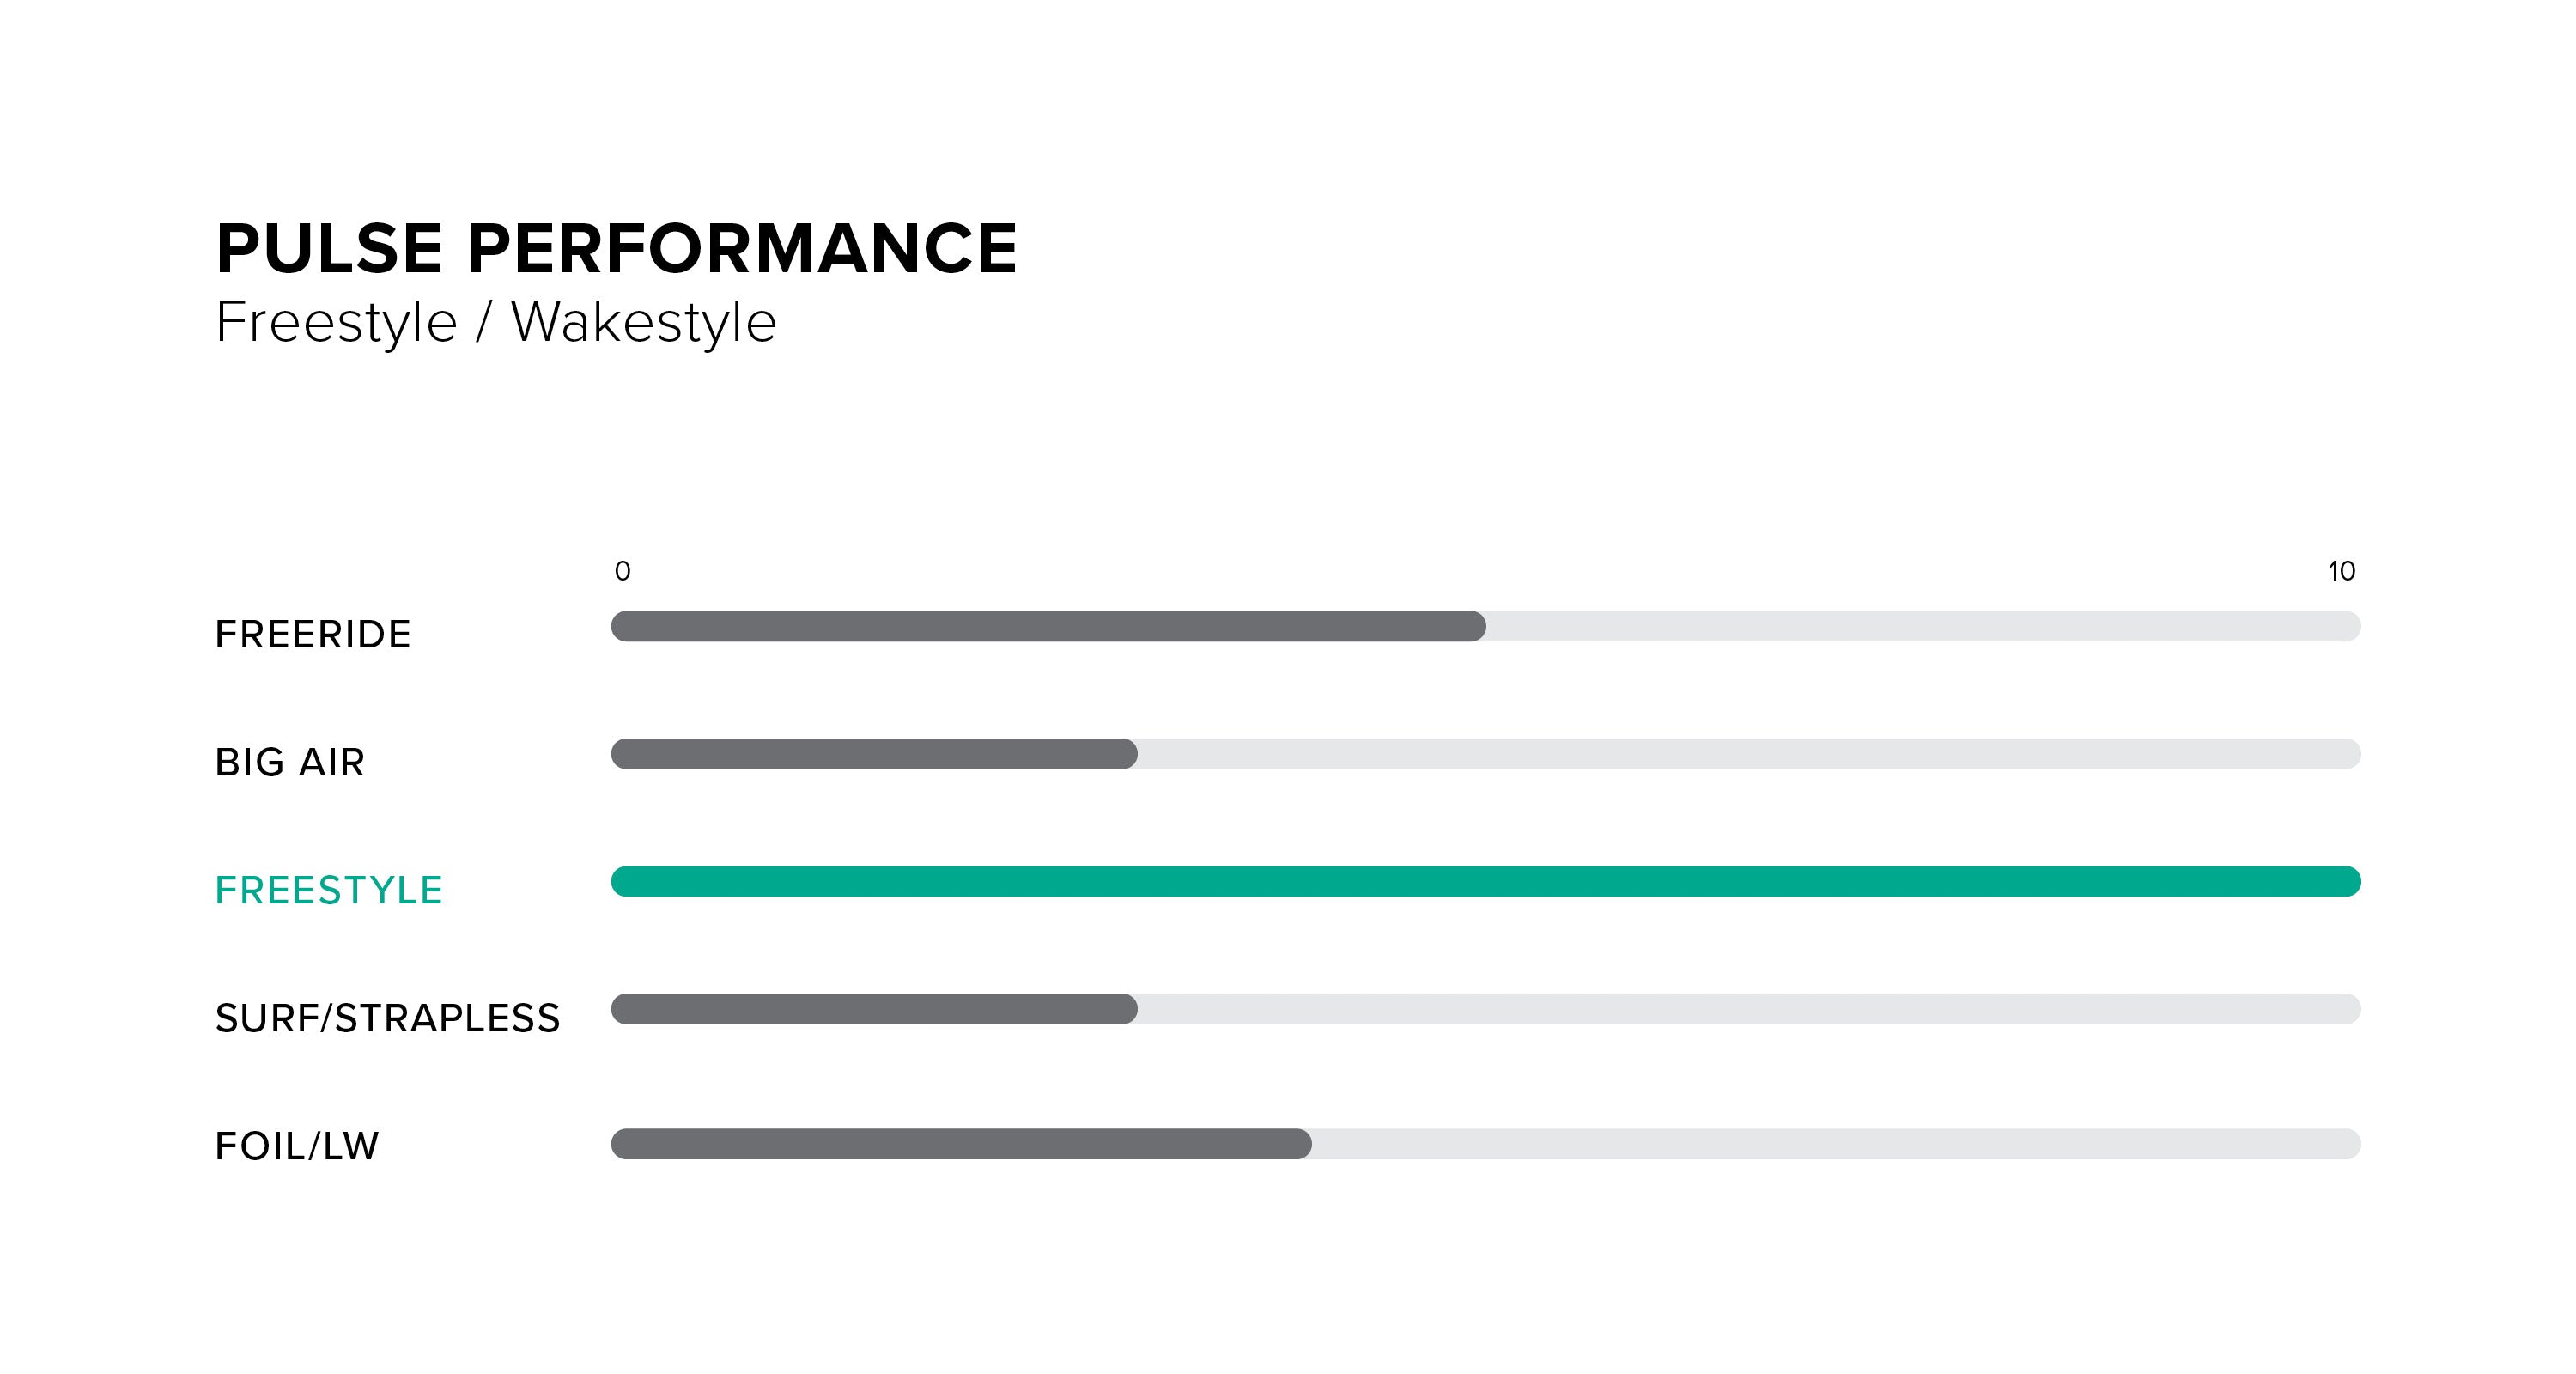Select the SURF/STRAPLESS label

[388, 1019]
